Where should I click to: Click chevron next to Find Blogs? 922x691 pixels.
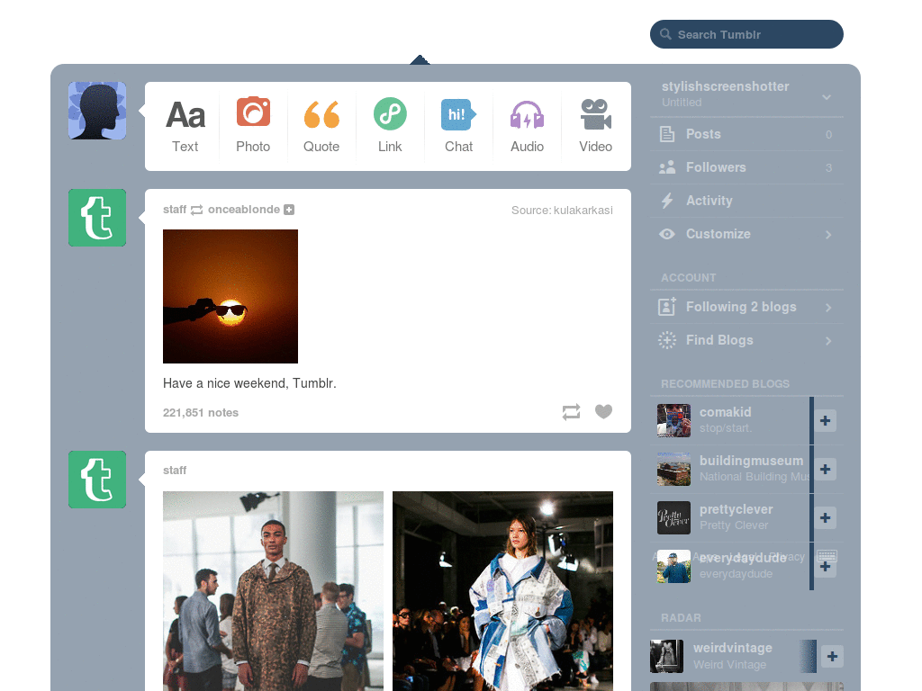pos(828,341)
